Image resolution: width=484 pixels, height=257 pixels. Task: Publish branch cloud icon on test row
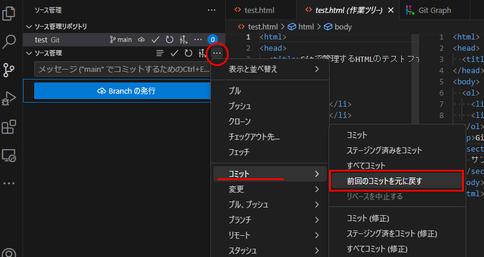(141, 39)
